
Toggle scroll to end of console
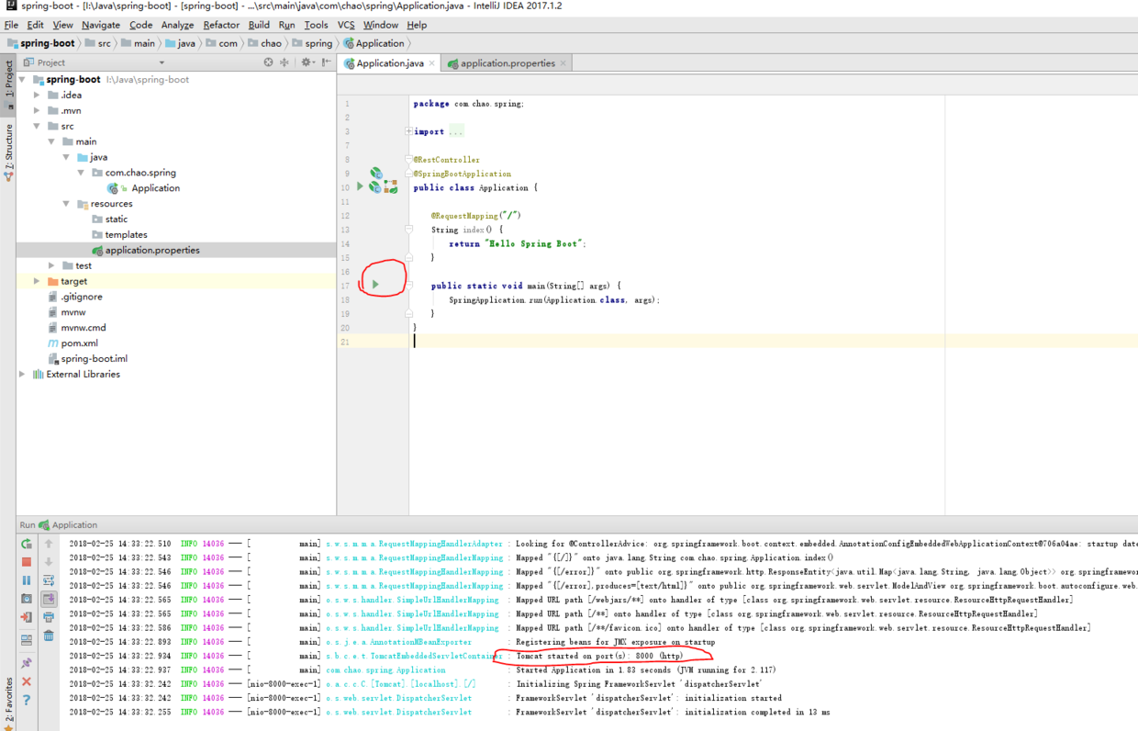(x=49, y=599)
